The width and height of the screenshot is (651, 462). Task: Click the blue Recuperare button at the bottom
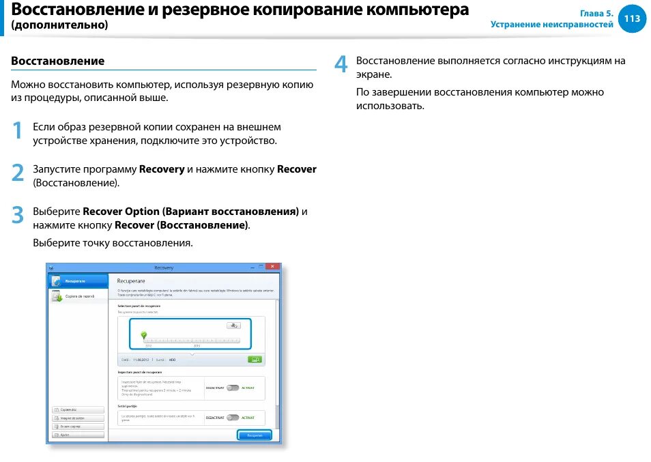click(x=255, y=435)
